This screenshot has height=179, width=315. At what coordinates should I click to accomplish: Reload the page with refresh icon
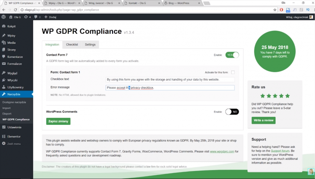(x=15, y=10)
